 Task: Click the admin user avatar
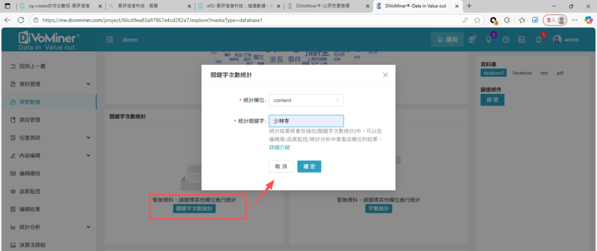pos(557,40)
